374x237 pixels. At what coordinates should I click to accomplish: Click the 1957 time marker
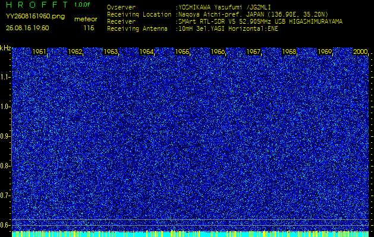253,52
